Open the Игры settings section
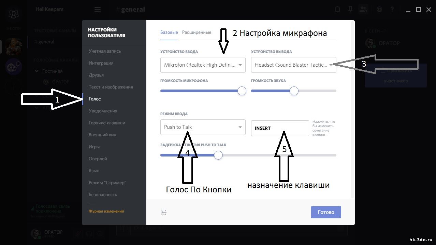This screenshot has width=436, height=245. 94,147
